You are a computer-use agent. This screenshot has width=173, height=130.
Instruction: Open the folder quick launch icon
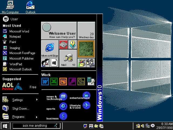point(96,126)
